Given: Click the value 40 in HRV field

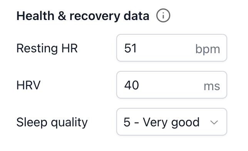Looking at the screenshot, I should click(x=132, y=85).
